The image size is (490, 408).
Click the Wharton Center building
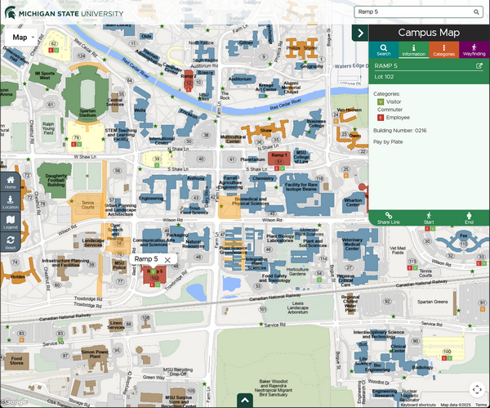click(353, 203)
